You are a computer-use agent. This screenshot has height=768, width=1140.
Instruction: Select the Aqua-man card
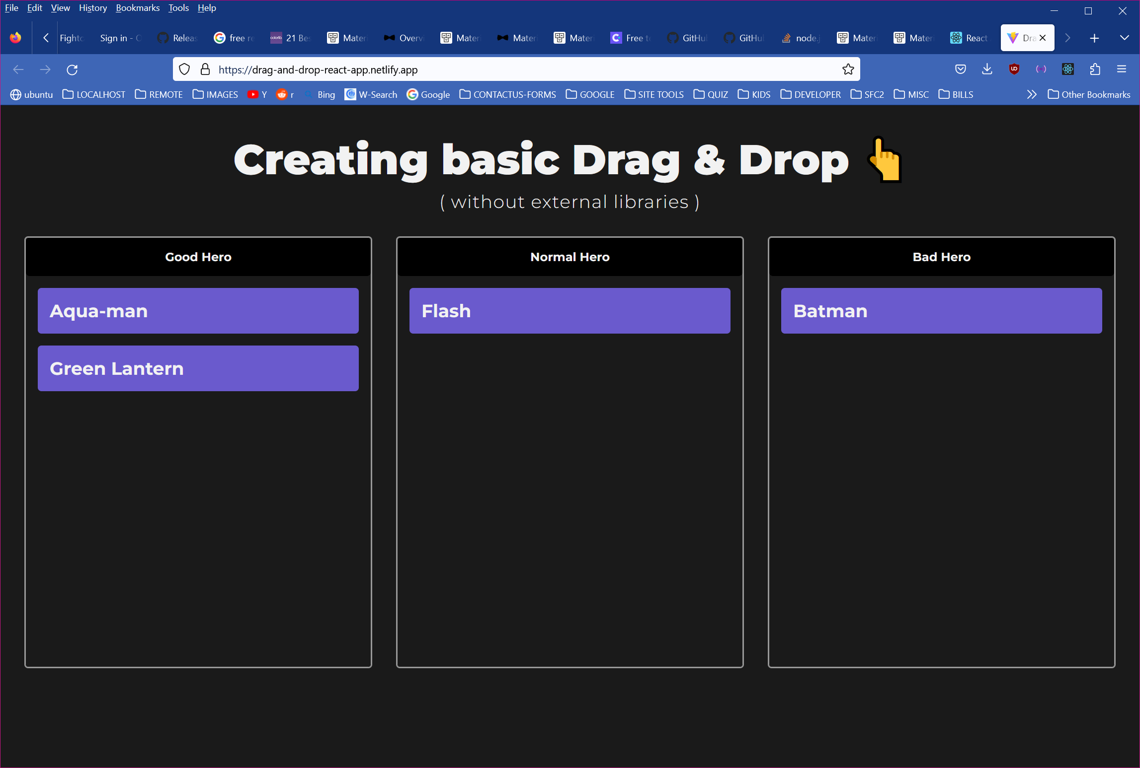198,311
